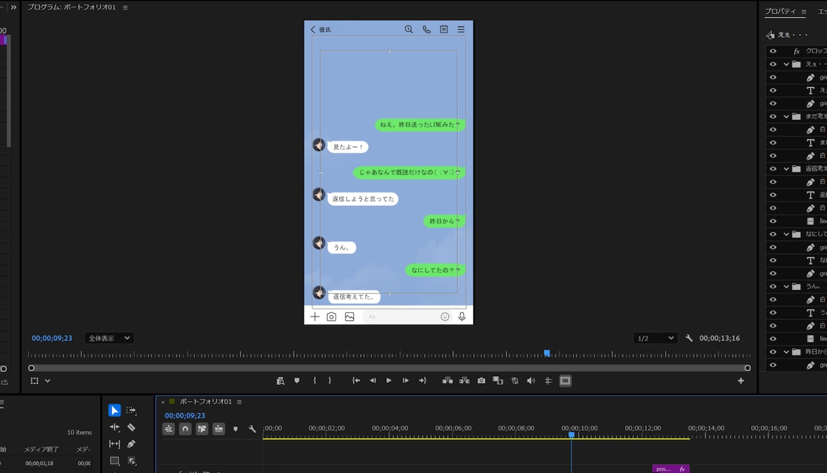
Task: Open timeline display settings wrench
Action: [x=252, y=429]
